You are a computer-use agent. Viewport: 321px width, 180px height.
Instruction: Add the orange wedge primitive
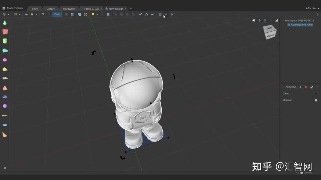[5, 135]
